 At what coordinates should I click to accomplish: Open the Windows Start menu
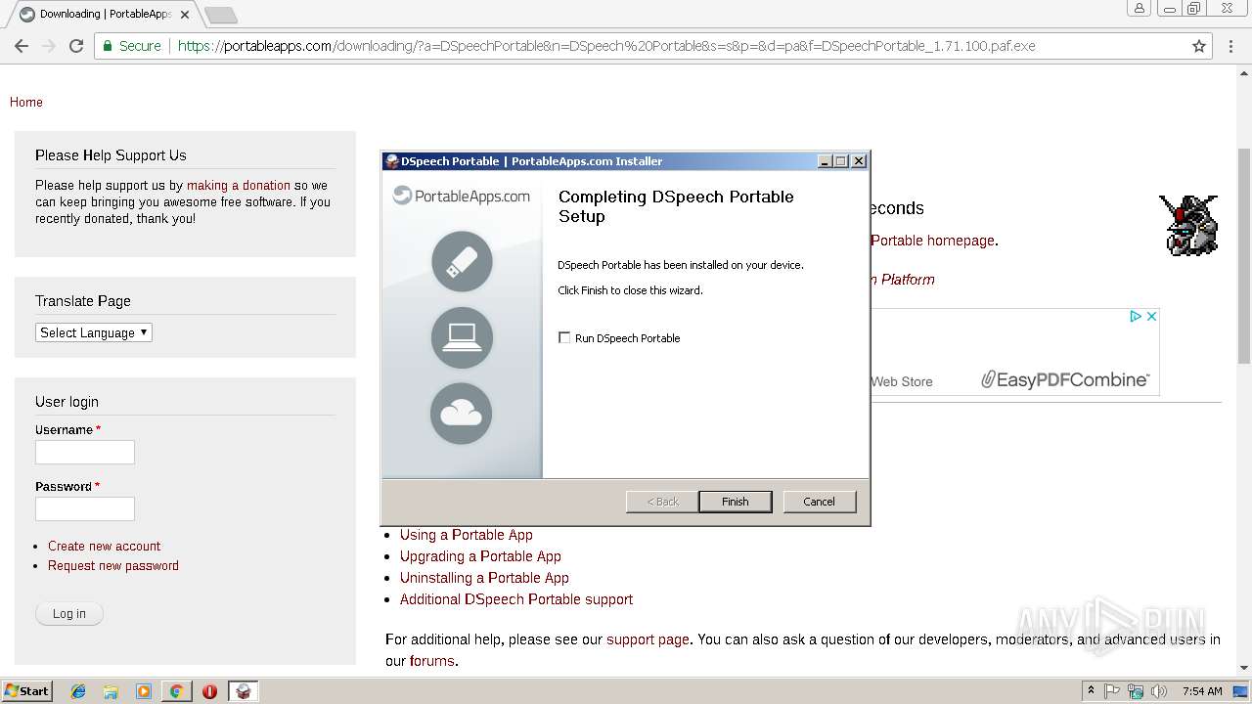27,690
